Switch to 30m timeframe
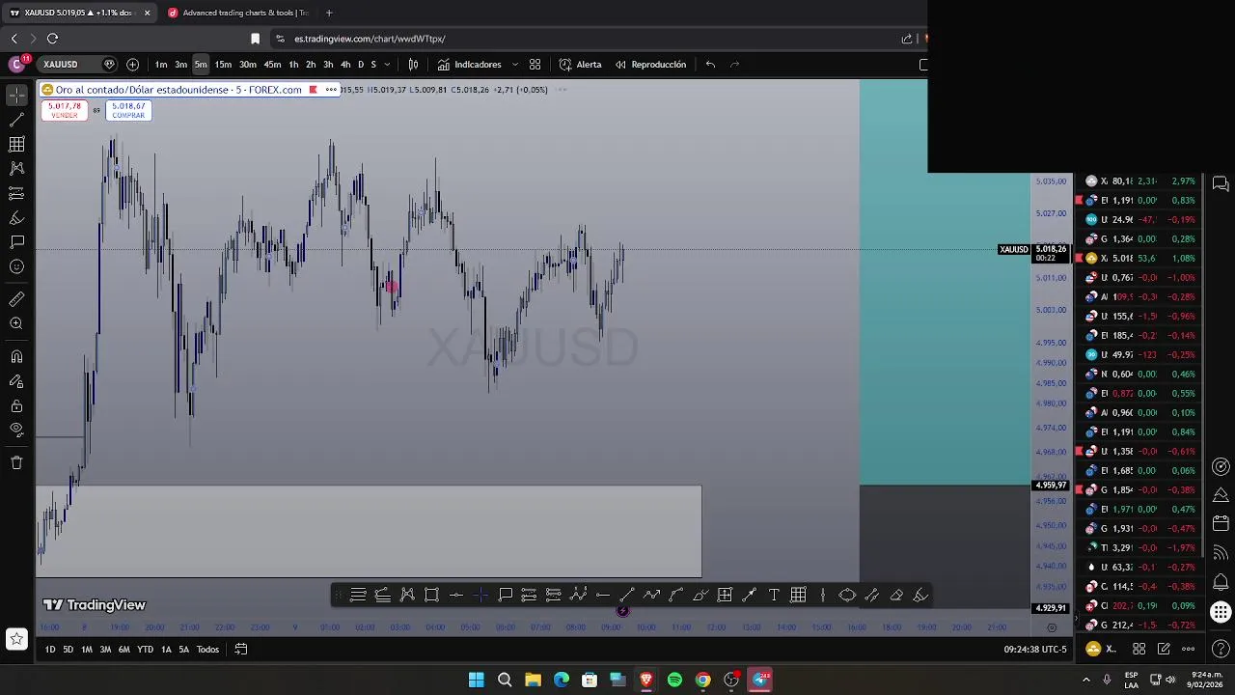The width and height of the screenshot is (1235, 695). pos(248,65)
